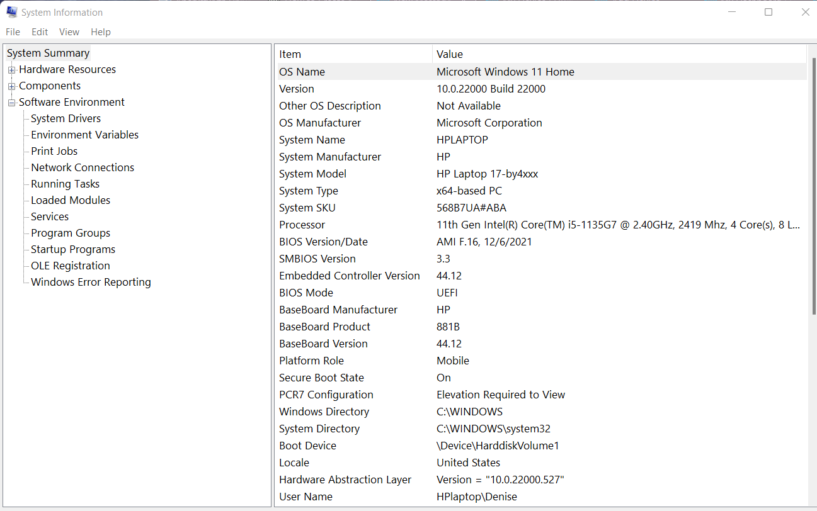The height and width of the screenshot is (511, 817).
Task: Select System Manufacturer row
Action: pos(542,157)
